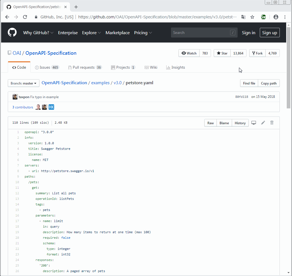Open OpenAPI-Specification breadcrumb link
The image size is (292, 276).
click(64, 83)
